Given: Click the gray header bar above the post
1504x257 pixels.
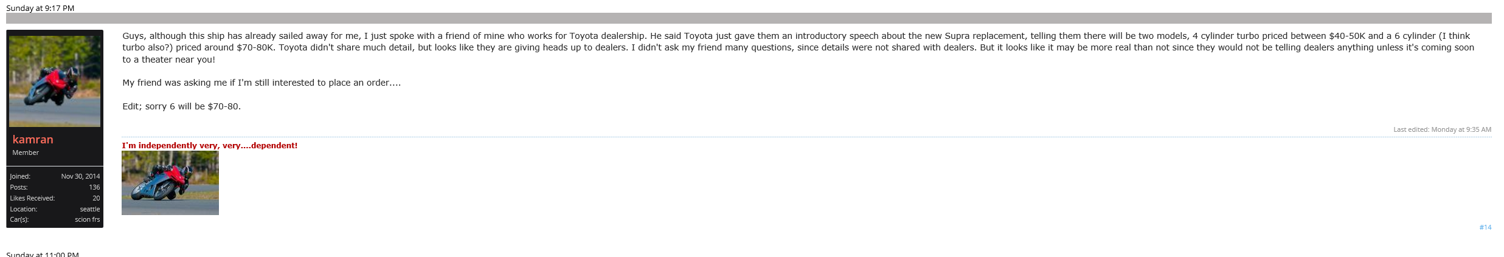Looking at the screenshot, I should coord(749,18).
